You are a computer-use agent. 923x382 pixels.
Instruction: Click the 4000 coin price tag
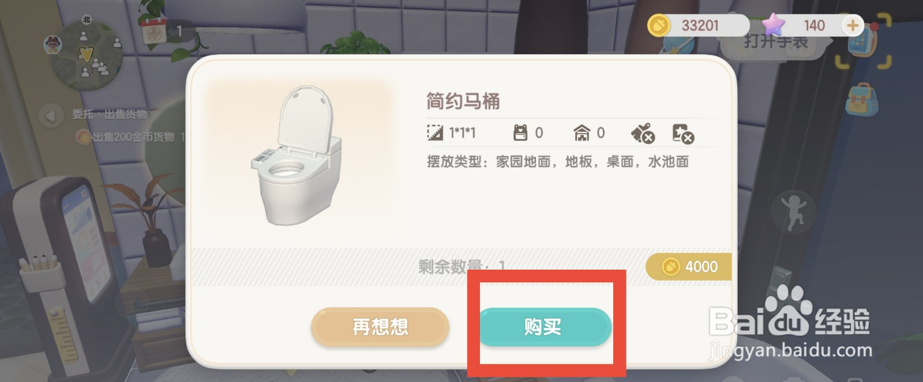pyautogui.click(x=689, y=267)
